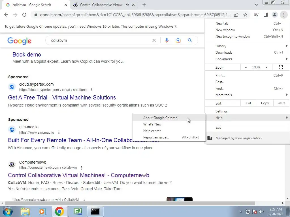Mute the Control Collaborative Virtual tab audio

(x=127, y=5)
